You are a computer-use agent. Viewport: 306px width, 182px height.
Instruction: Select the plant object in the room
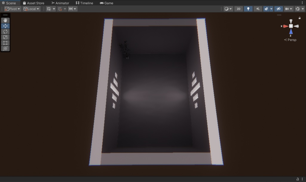(125, 49)
